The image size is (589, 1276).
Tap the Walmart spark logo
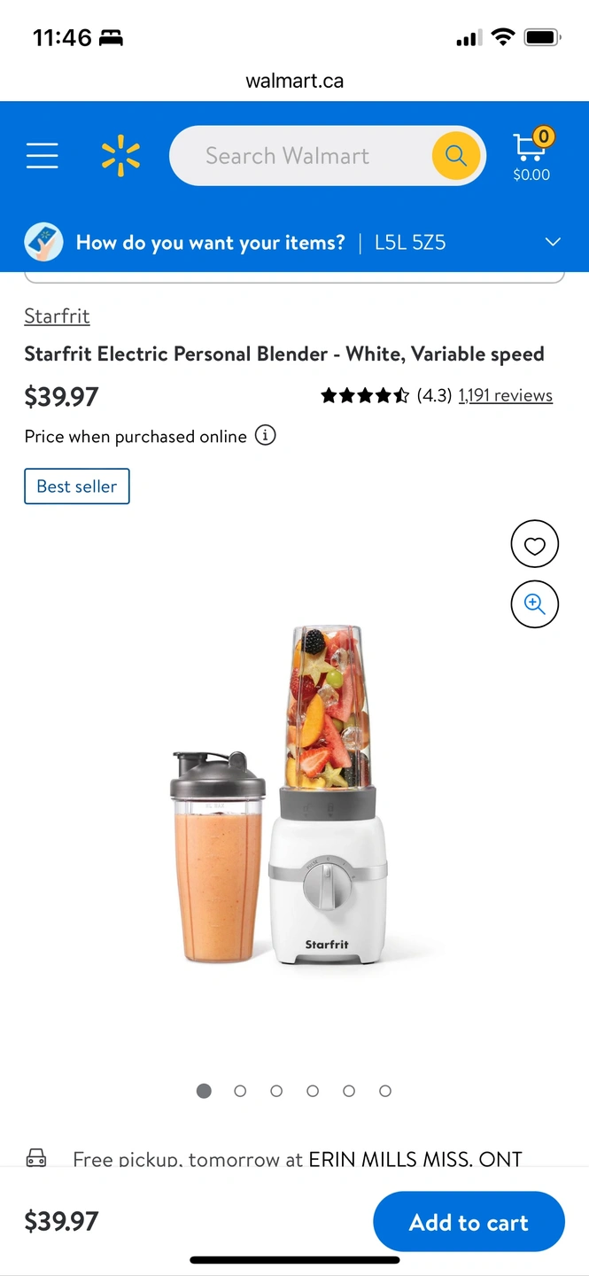(120, 156)
